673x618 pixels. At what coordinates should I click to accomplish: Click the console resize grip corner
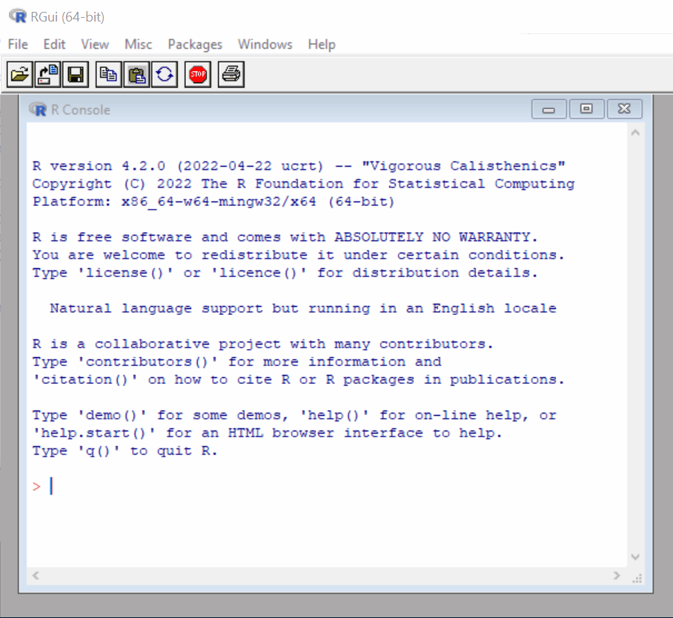point(637,578)
